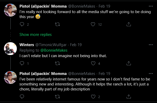The image size is (157, 103).
Task: Share the last tweet about the ranch
Action: (129, 96)
